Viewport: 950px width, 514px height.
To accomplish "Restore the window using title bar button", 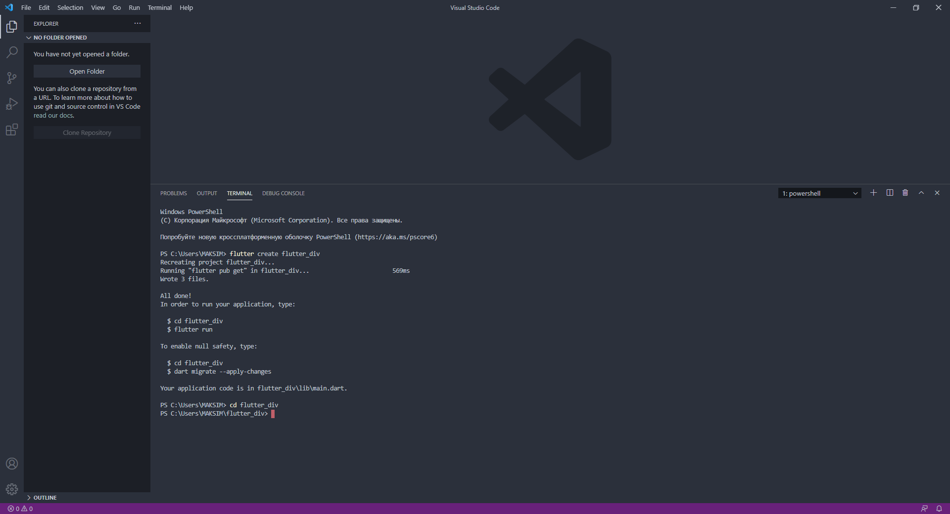I will click(x=916, y=7).
